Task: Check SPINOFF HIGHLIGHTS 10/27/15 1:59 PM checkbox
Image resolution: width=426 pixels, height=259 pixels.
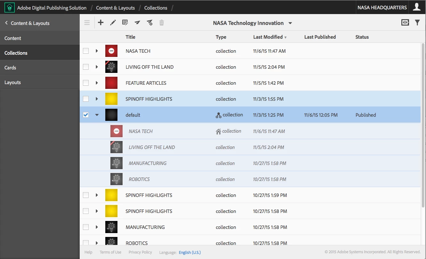Action: [x=86, y=195]
